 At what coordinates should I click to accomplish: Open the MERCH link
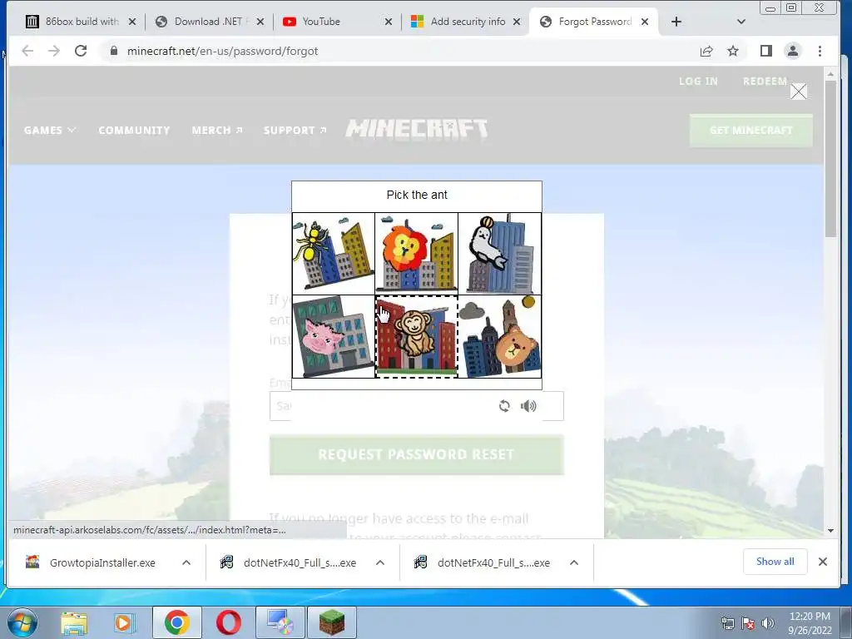click(x=217, y=131)
